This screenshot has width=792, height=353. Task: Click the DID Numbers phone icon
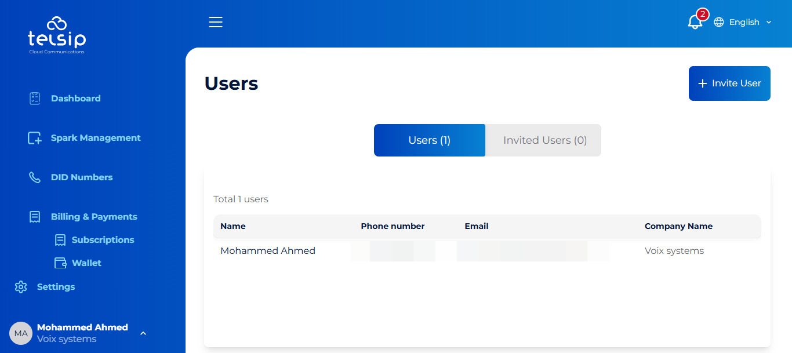pos(35,177)
